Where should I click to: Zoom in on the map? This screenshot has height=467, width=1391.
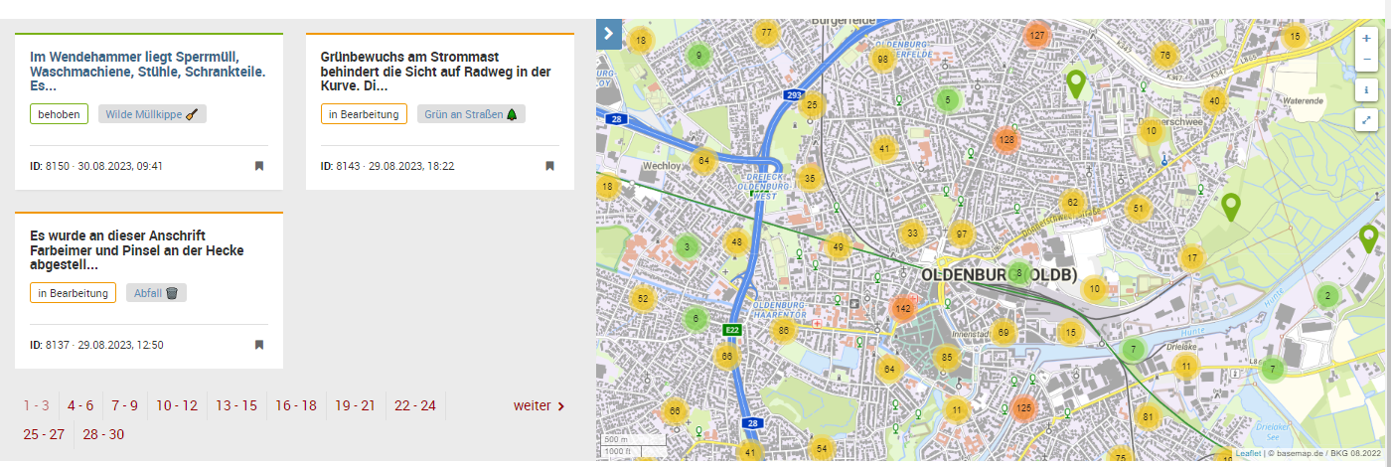1368,38
